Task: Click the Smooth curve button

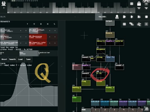Action: click(12, 59)
